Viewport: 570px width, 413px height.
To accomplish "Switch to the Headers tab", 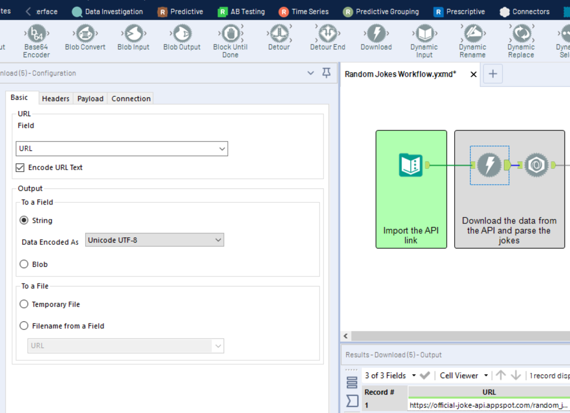I will coord(56,98).
